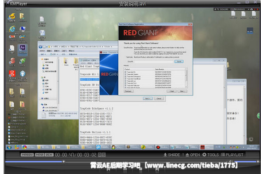
Task: Click Next in the Trapcode setup wizard
Action: [148, 98]
